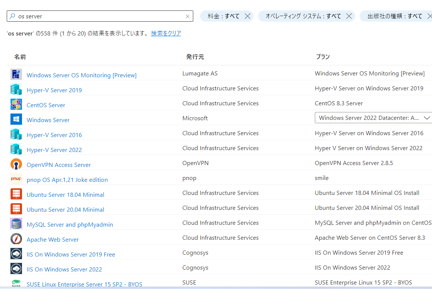Click Ubuntu Server 20.04 Minimal OS Install plan
Image resolution: width=432 pixels, height=289 pixels.
pyautogui.click(x=367, y=208)
